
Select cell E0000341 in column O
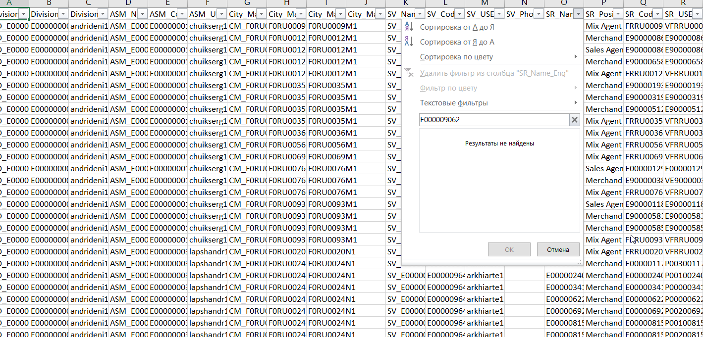564,287
